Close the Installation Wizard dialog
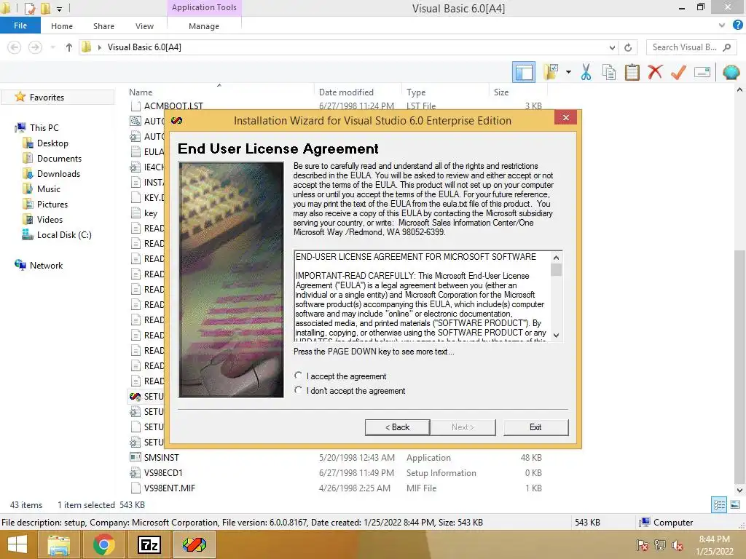 pos(565,117)
